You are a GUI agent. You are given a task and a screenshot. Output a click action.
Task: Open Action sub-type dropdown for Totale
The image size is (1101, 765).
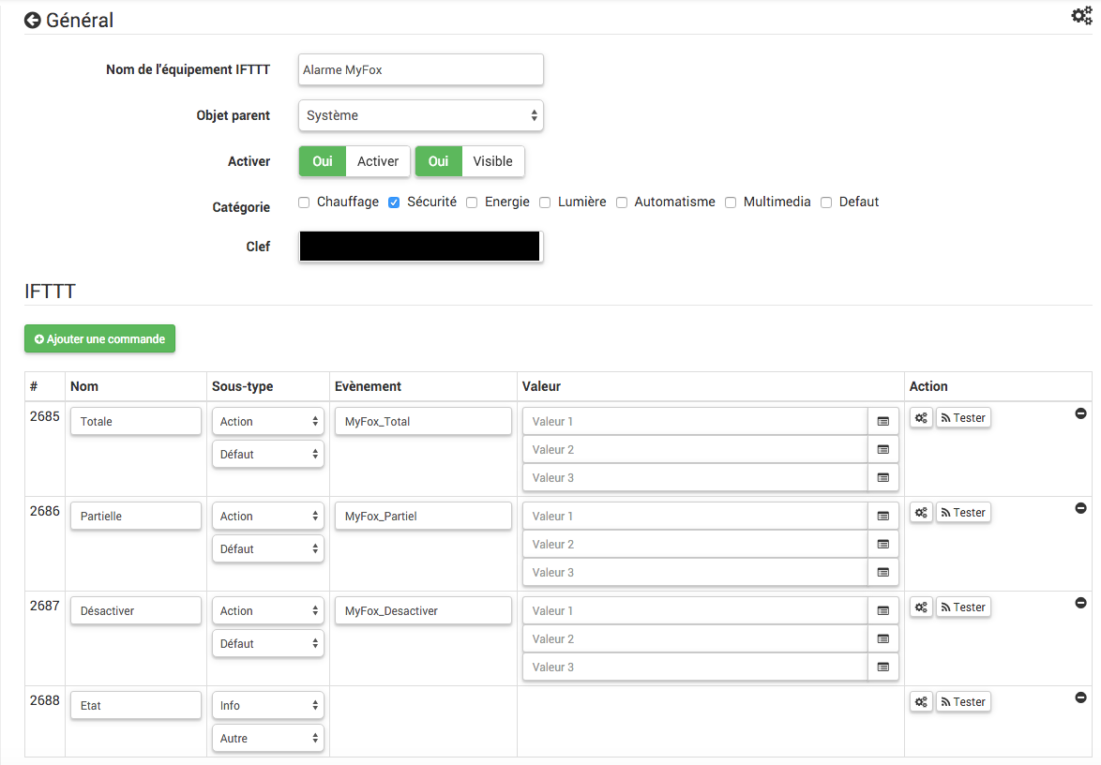[267, 421]
